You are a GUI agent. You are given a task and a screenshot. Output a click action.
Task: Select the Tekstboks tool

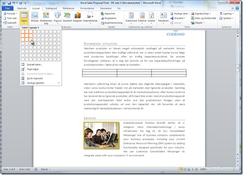[x=163, y=18]
